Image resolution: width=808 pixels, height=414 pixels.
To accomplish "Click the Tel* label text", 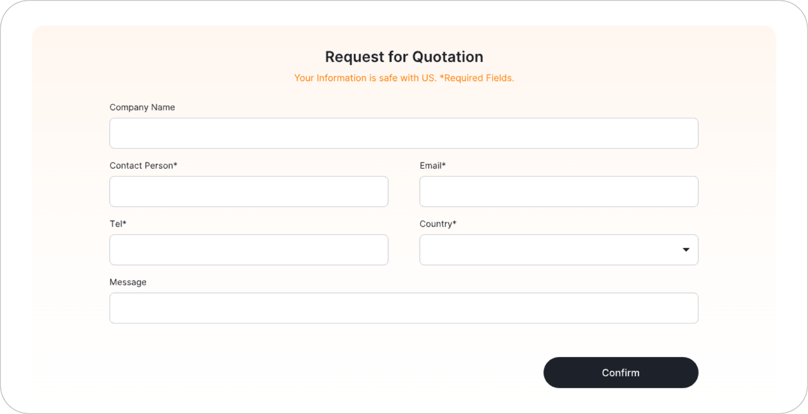I will (x=118, y=223).
